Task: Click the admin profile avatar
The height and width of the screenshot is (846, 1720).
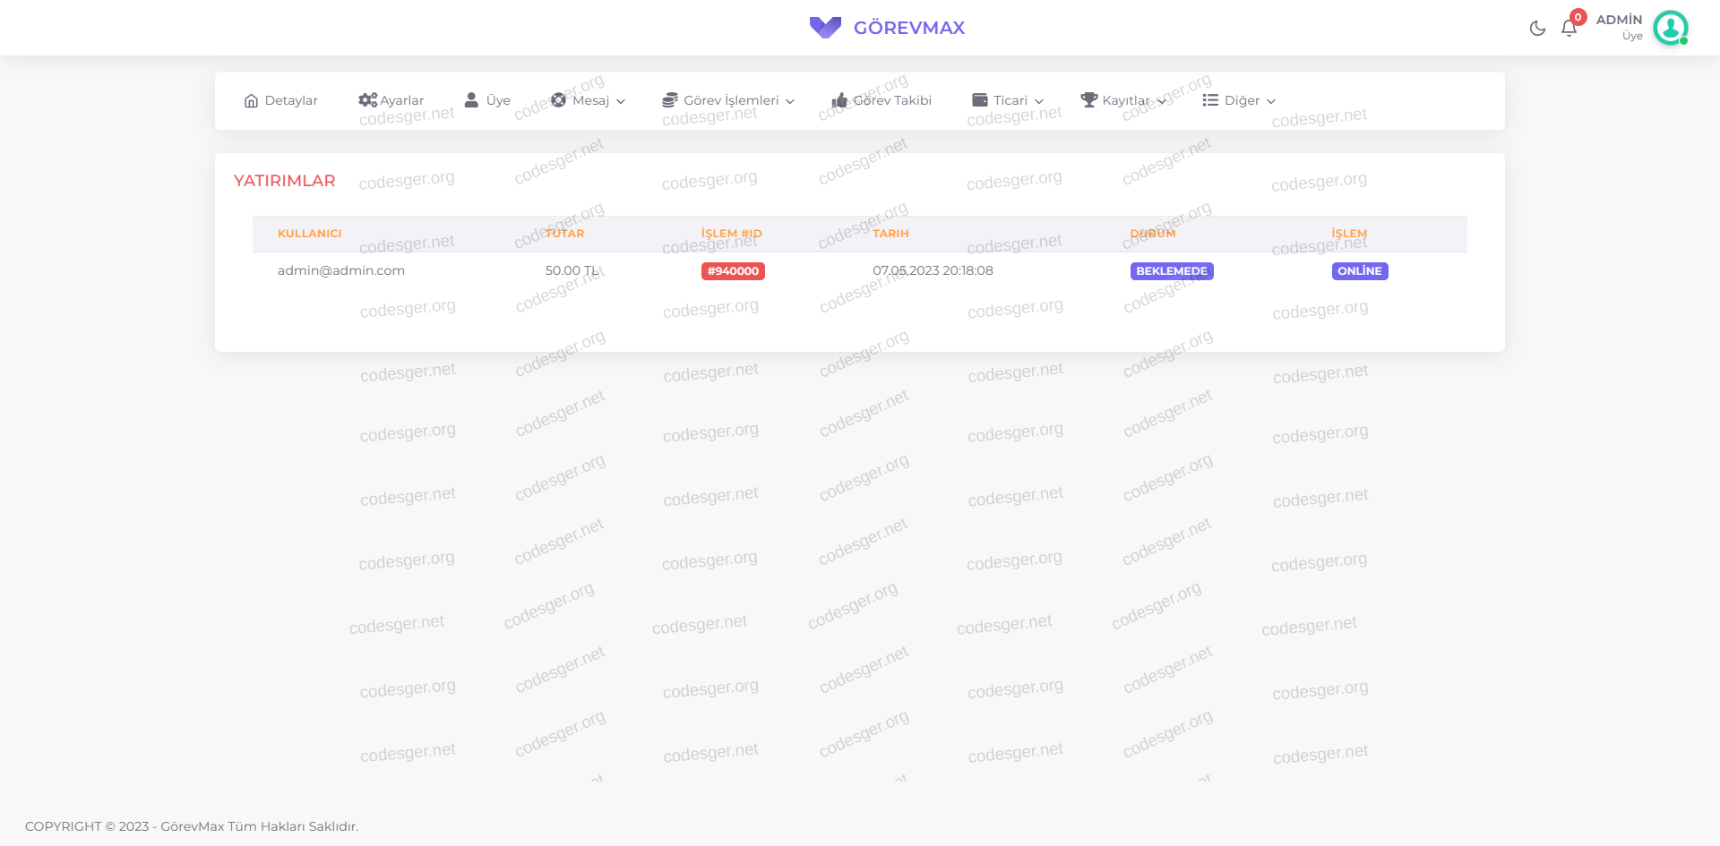Action: pyautogui.click(x=1670, y=28)
